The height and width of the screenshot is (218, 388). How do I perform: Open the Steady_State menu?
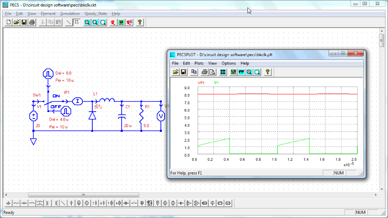[x=96, y=14]
